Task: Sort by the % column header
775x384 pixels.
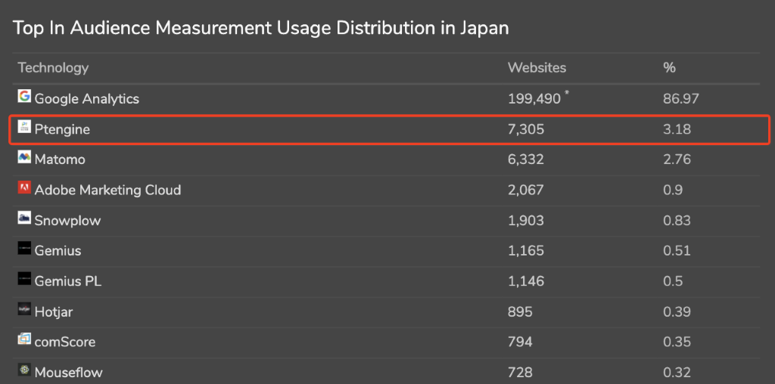Action: click(669, 68)
